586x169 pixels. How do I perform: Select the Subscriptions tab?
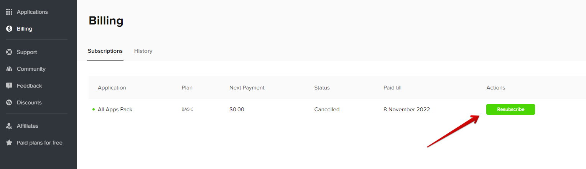click(105, 51)
